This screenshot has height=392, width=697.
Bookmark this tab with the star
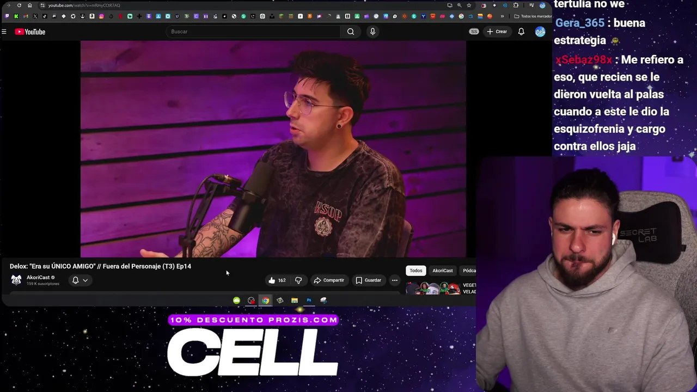click(469, 5)
